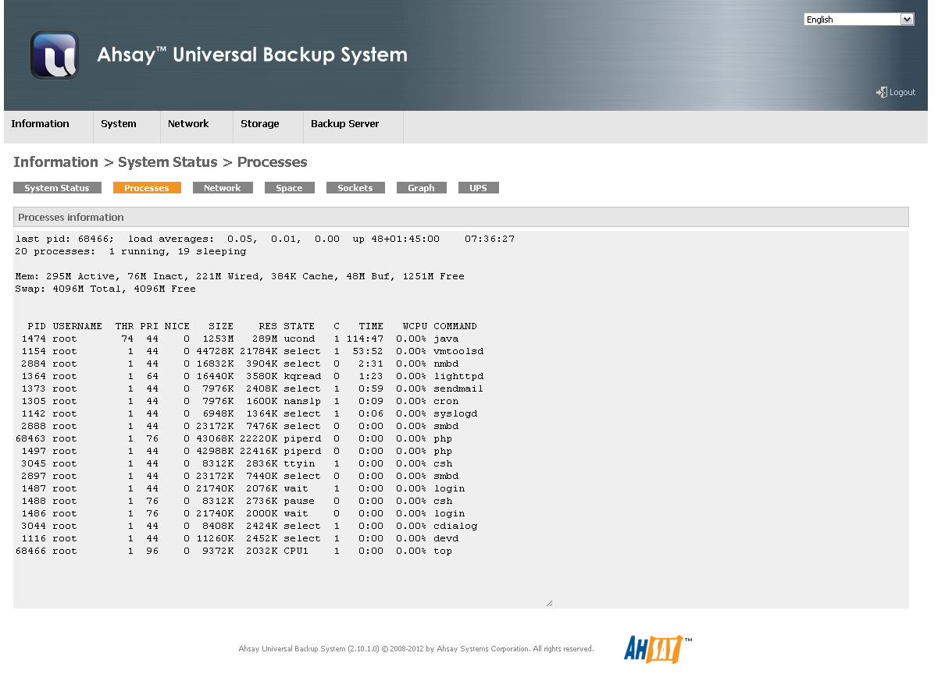Switch to the Sockets tab

355,188
